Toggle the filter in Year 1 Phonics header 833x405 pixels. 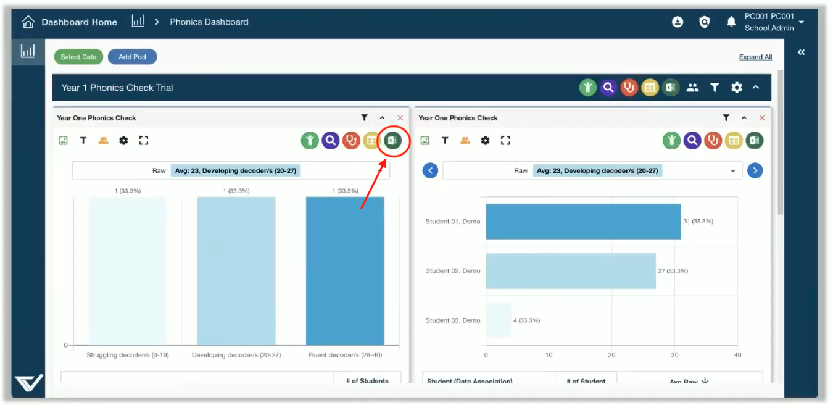[715, 88]
